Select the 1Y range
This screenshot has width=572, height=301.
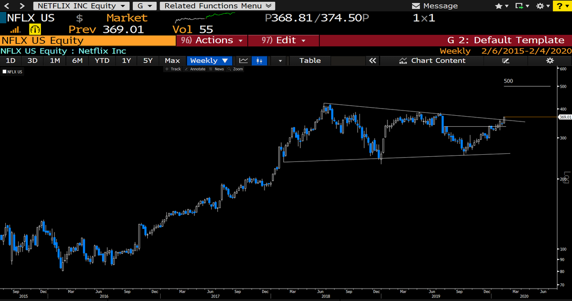tap(126, 60)
